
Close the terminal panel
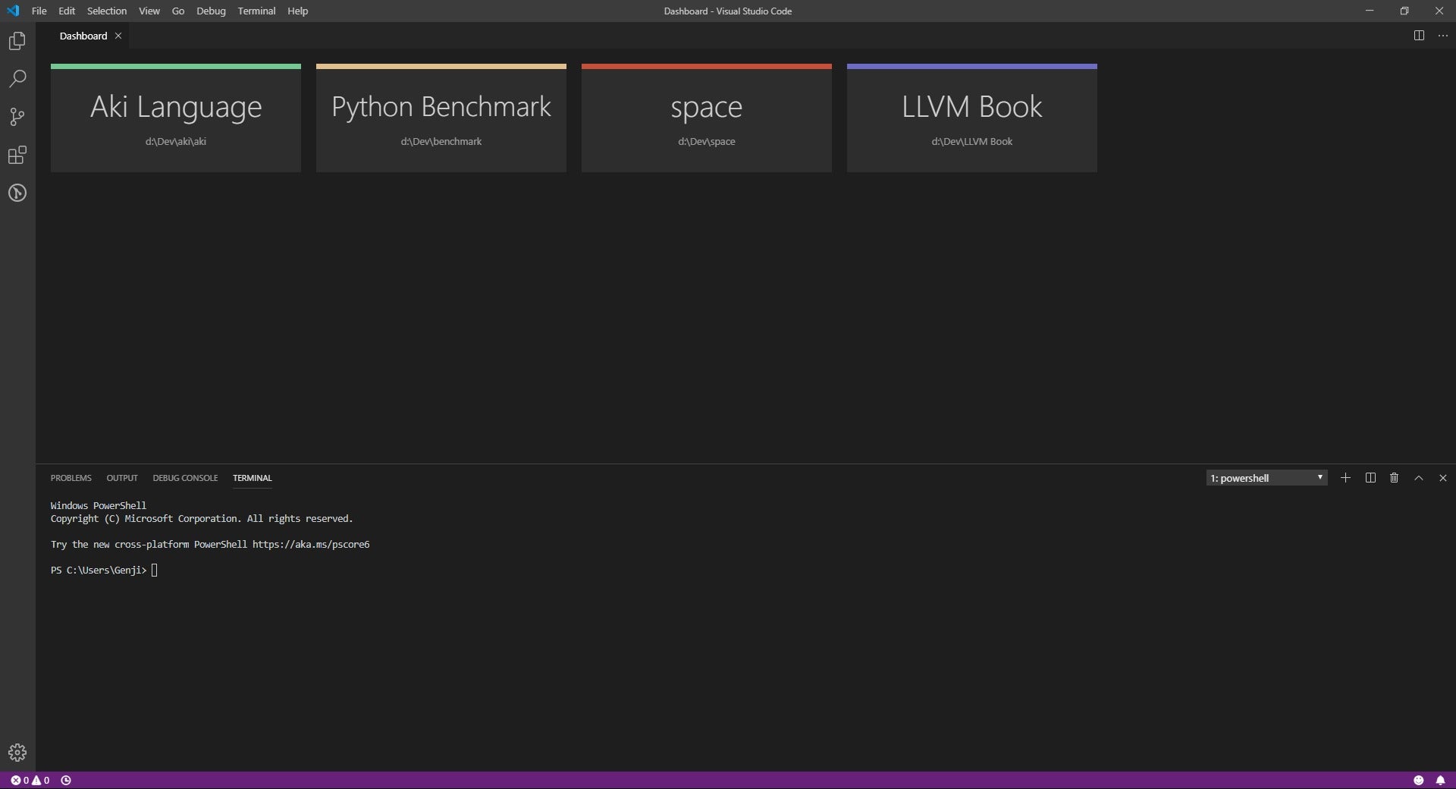pos(1443,478)
